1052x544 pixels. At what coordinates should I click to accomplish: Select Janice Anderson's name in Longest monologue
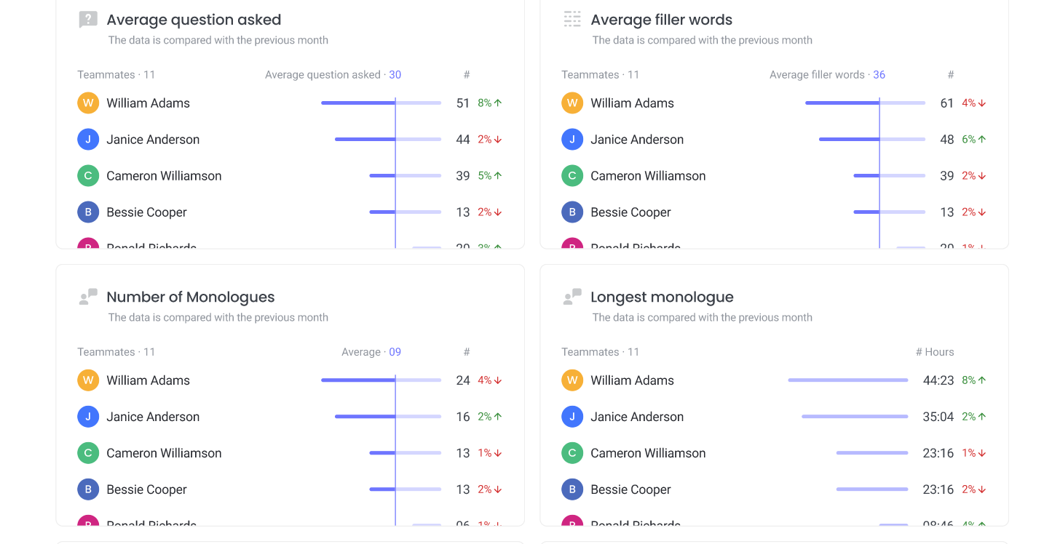coord(637,416)
